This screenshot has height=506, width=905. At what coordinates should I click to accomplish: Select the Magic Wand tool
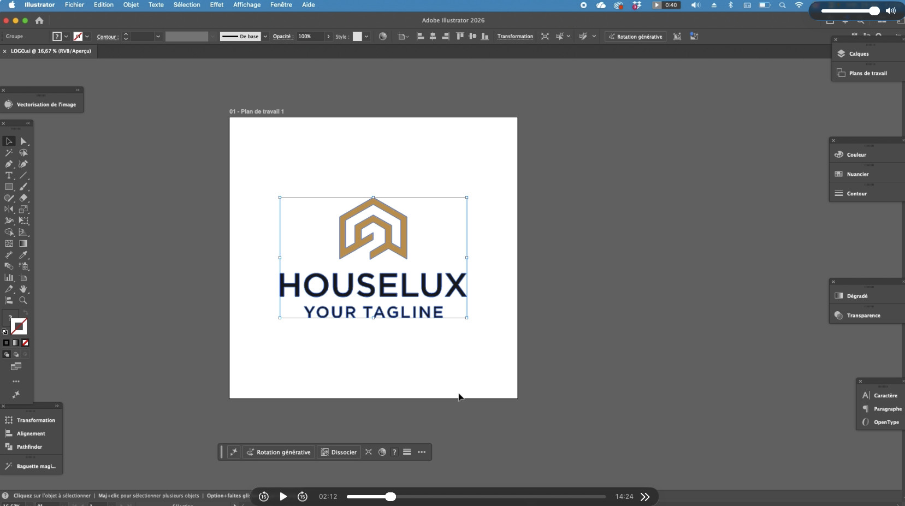tap(9, 153)
